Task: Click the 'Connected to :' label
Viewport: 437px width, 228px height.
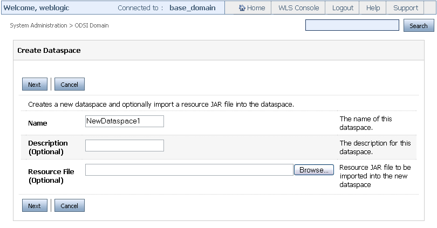Action: click(140, 8)
